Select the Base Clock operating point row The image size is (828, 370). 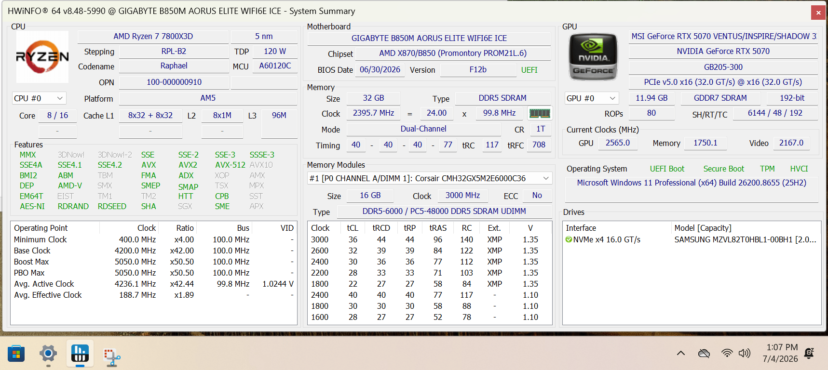click(153, 251)
